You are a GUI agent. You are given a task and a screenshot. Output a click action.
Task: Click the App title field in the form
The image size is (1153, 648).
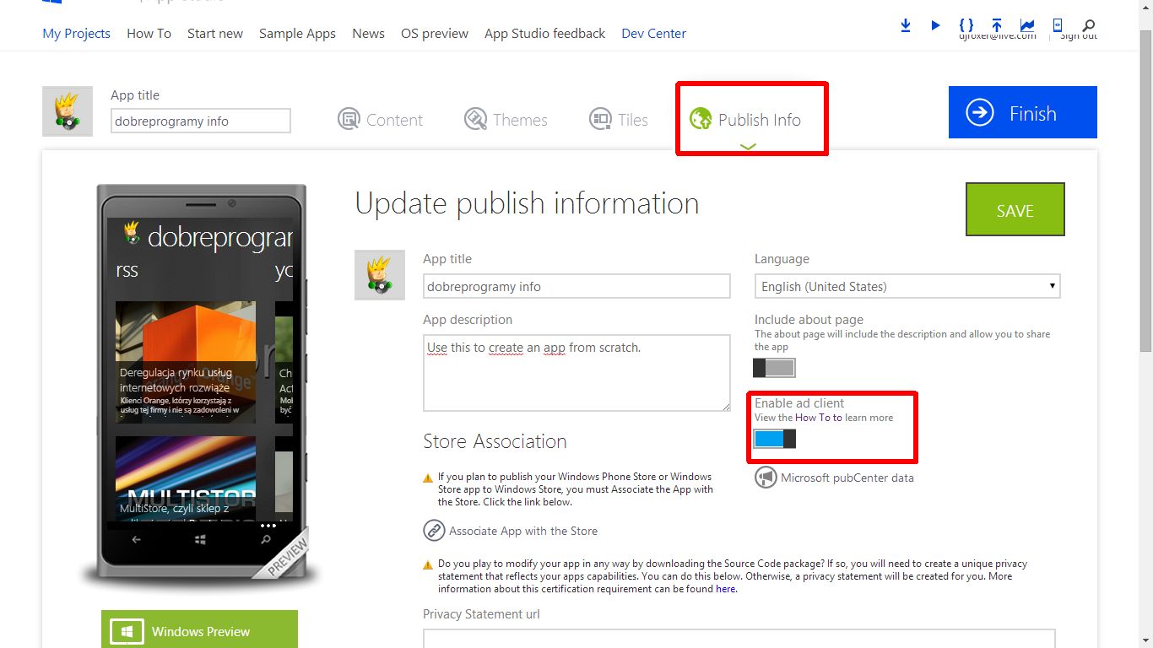tap(576, 286)
